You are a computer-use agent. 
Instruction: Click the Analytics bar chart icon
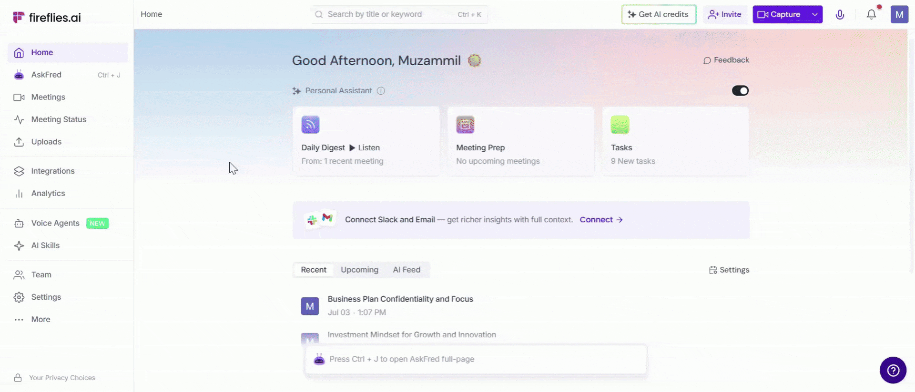pyautogui.click(x=19, y=194)
